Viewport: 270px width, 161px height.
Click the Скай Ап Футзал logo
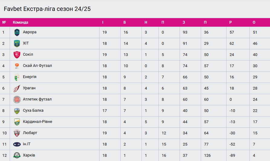(x=17, y=66)
